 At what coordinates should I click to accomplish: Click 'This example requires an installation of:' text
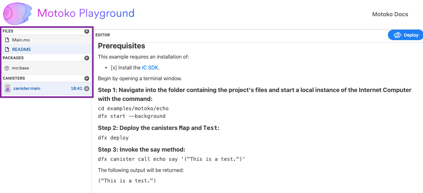(144, 57)
